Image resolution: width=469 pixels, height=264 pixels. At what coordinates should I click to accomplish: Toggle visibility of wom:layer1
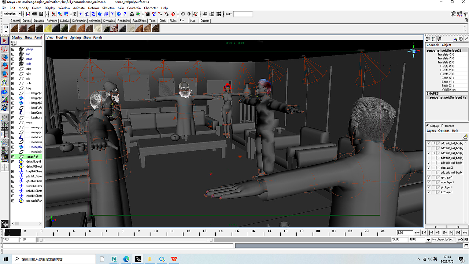(x=428, y=182)
